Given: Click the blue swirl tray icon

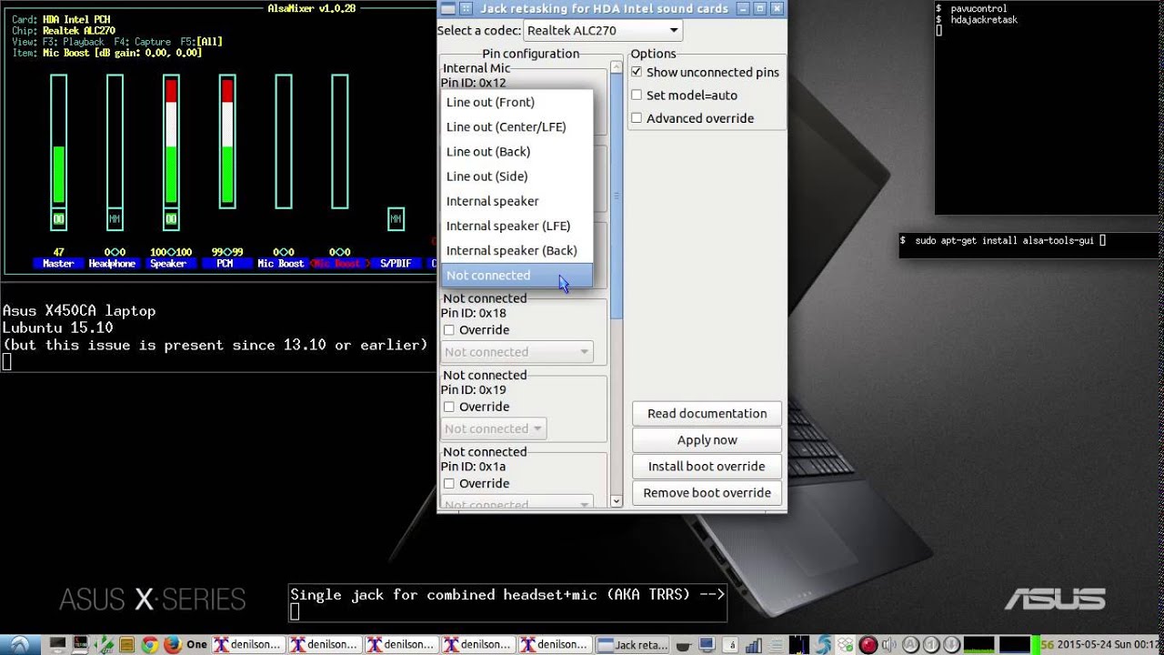Looking at the screenshot, I should click(x=823, y=644).
